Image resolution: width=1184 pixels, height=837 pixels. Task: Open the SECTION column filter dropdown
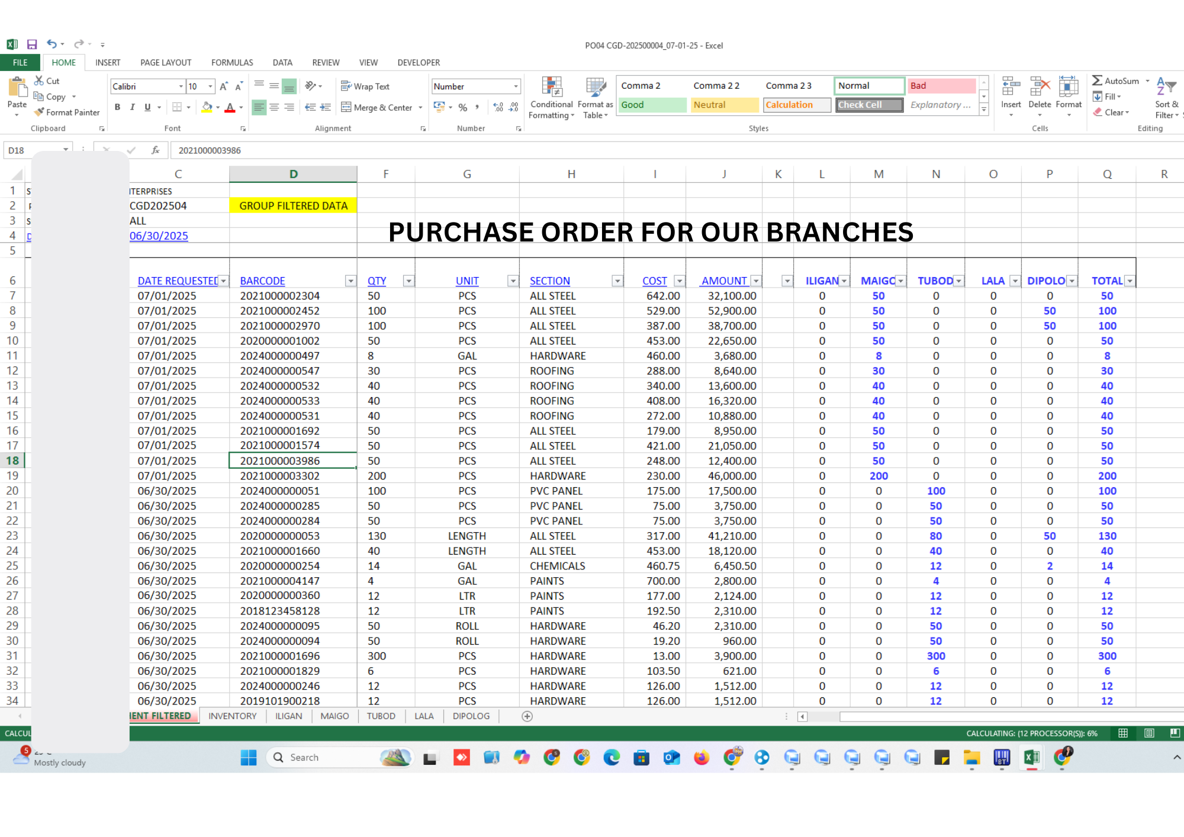coord(617,281)
